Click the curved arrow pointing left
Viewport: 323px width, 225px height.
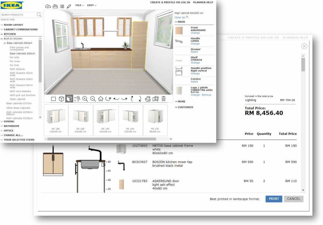(x=116, y=99)
